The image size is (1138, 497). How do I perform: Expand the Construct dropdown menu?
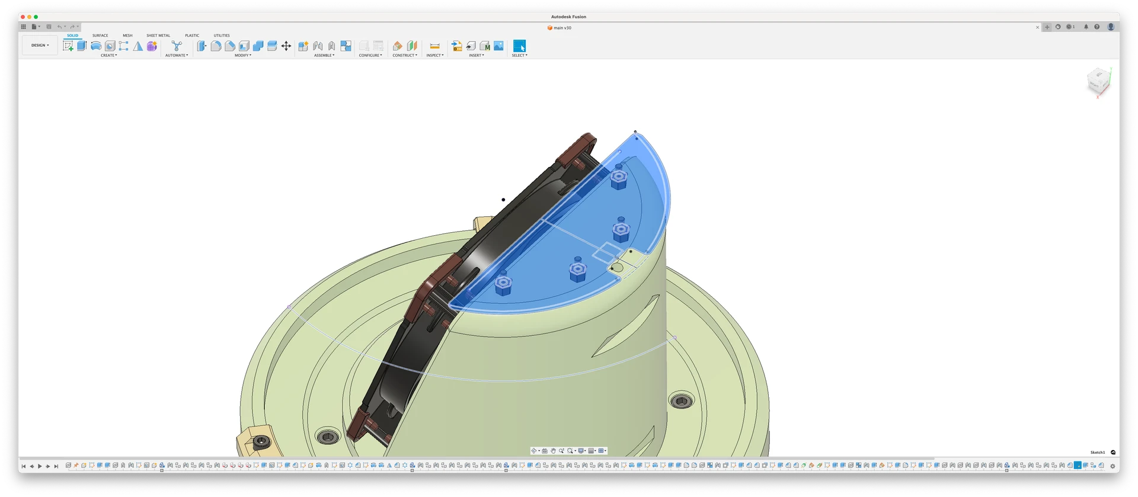click(x=405, y=55)
